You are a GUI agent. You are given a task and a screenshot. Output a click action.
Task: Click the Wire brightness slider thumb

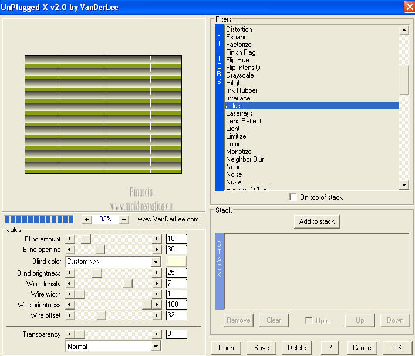(147, 305)
